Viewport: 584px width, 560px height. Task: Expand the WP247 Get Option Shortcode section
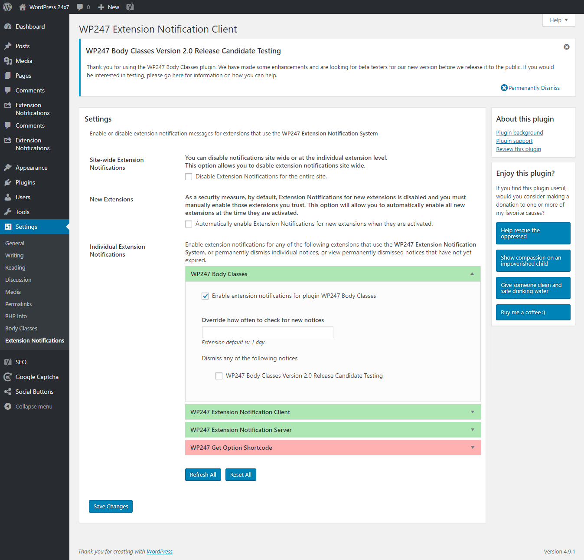(x=333, y=448)
